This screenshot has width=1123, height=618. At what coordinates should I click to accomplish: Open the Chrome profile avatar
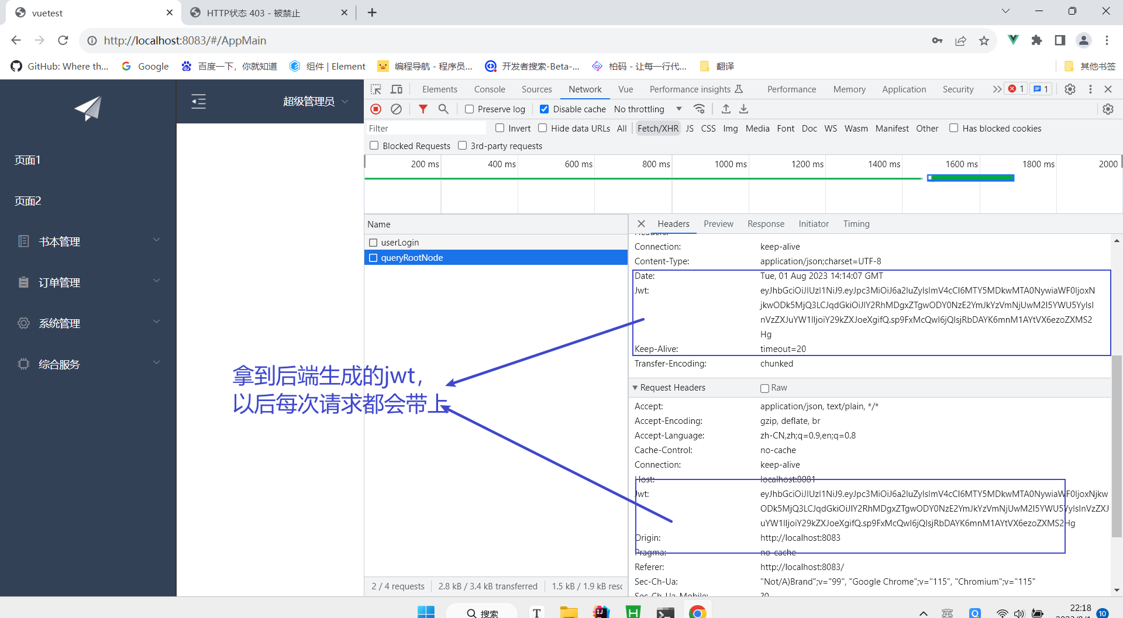[x=1084, y=40]
